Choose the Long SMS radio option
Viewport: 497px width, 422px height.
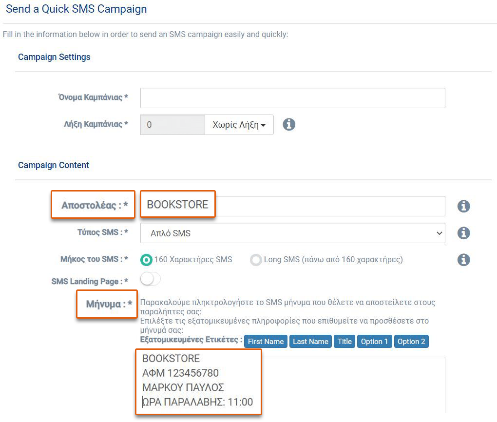[x=256, y=260]
